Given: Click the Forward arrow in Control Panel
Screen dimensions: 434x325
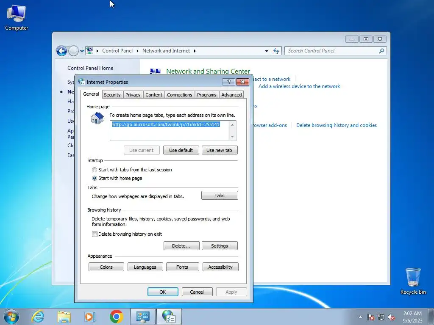Looking at the screenshot, I should 73,51.
